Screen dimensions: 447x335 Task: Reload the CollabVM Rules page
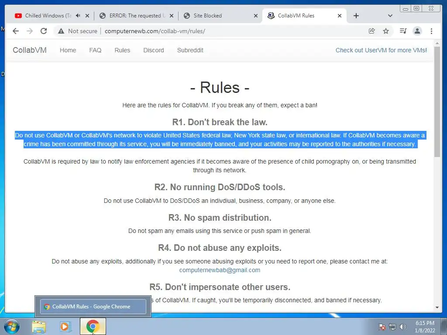[44, 31]
